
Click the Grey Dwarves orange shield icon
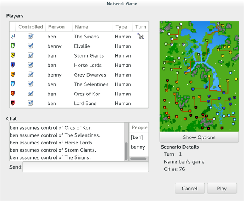point(12,75)
